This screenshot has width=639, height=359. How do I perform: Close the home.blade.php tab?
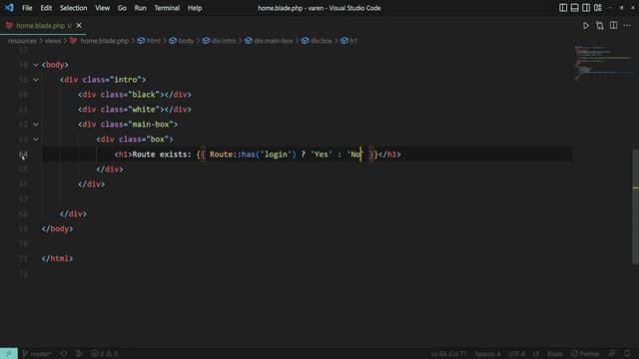coord(79,26)
